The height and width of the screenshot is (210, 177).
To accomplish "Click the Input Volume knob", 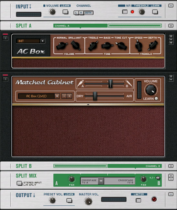I will pyautogui.click(x=52, y=12).
